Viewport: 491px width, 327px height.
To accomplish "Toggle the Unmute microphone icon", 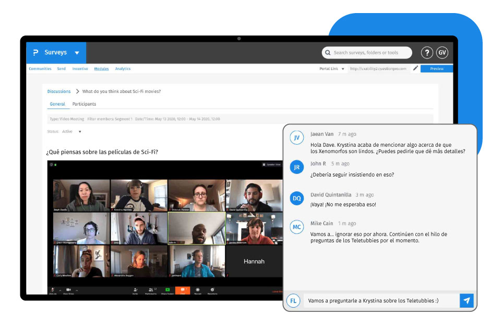I will click(x=53, y=290).
